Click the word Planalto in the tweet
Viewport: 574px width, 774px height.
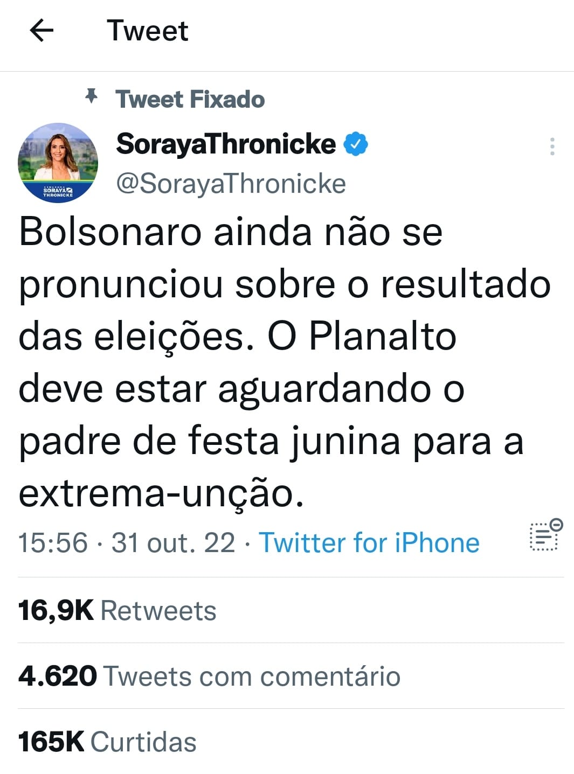[383, 337]
